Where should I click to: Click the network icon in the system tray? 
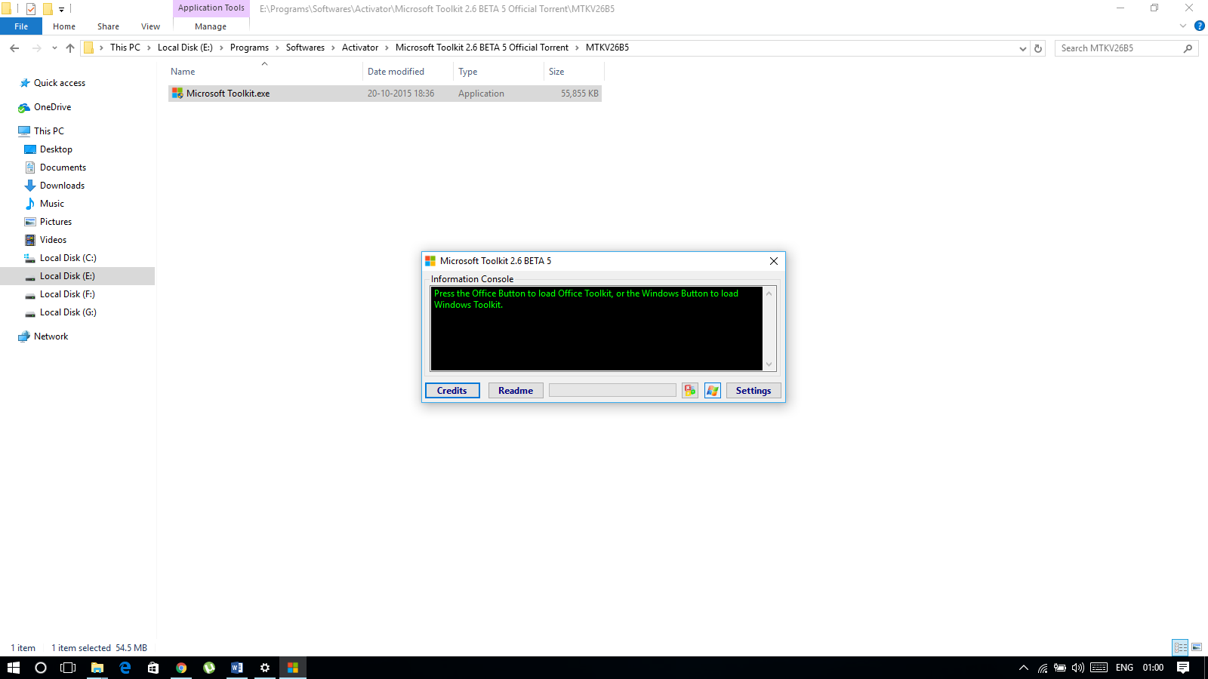(1041, 667)
